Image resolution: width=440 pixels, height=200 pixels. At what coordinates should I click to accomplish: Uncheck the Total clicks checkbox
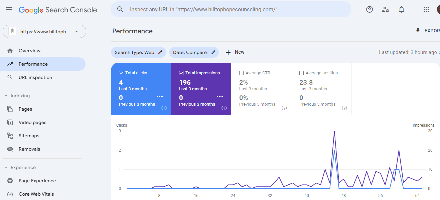[121, 73]
